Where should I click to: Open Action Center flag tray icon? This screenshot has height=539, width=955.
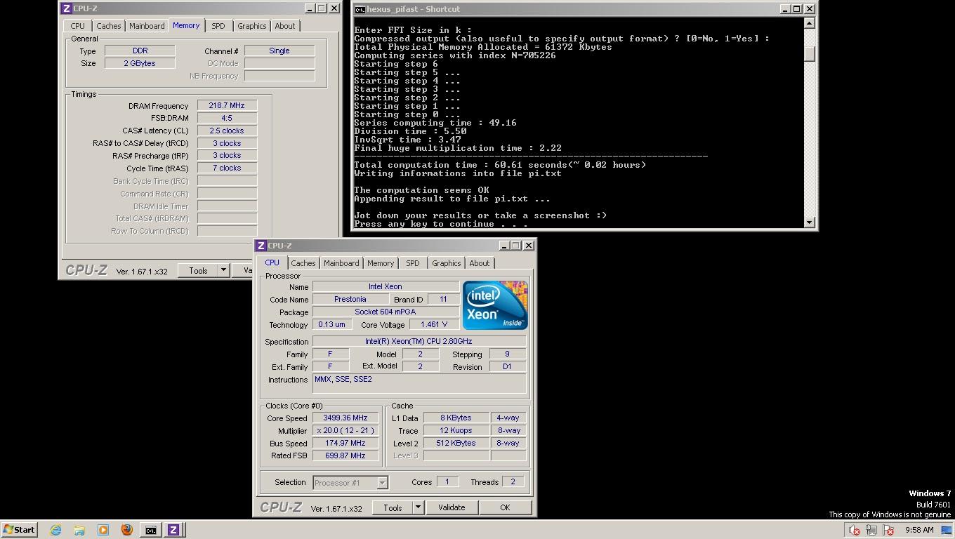point(888,531)
